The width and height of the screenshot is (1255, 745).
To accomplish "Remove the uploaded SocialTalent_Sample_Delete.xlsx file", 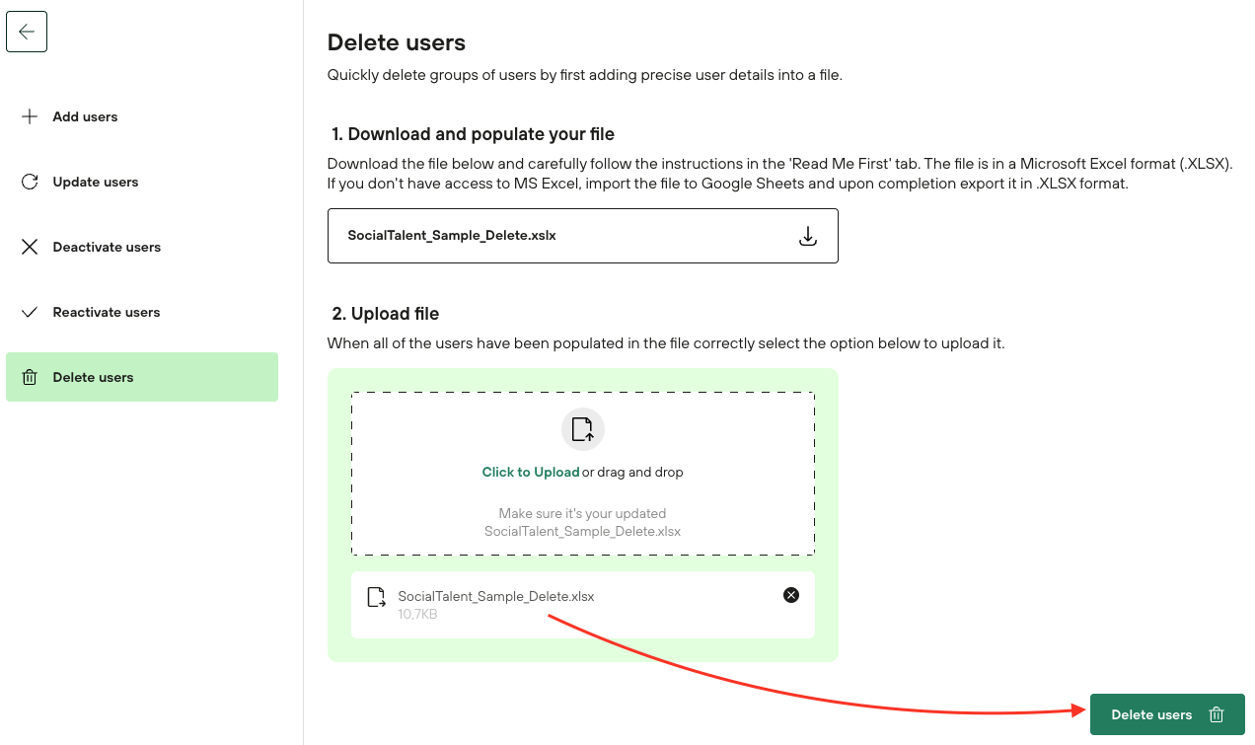I will [790, 595].
